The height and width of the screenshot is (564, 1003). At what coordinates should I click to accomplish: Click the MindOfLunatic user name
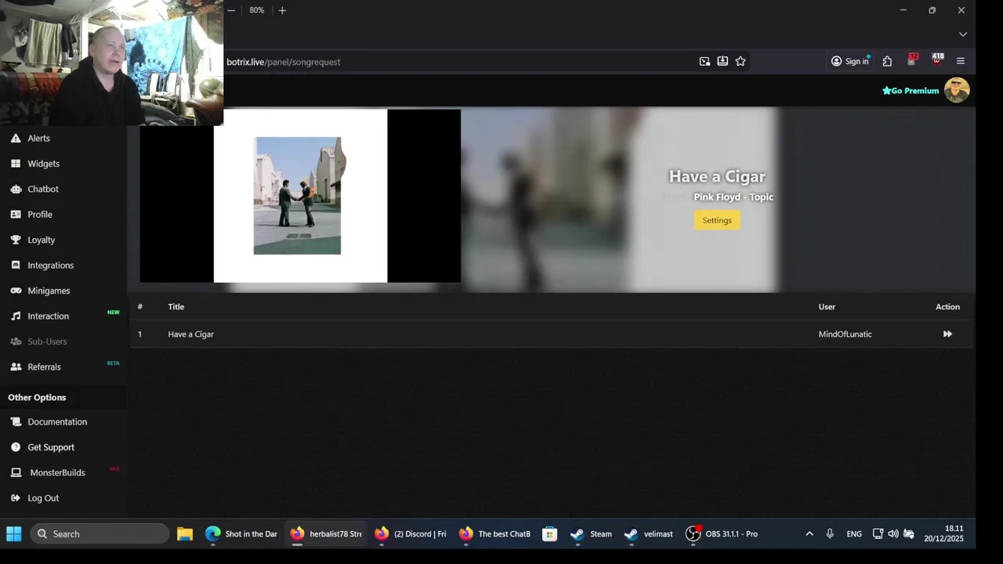tap(845, 334)
